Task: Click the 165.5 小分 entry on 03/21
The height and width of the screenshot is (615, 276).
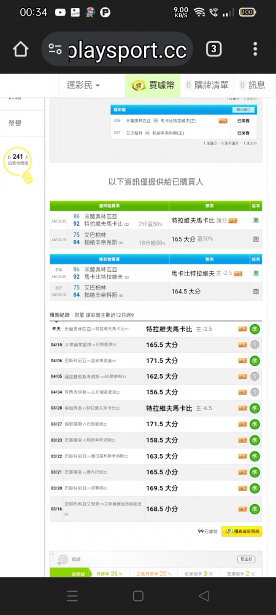Action: tap(162, 472)
